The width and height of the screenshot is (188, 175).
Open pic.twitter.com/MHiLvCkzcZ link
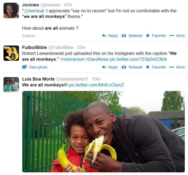[x=96, y=85]
